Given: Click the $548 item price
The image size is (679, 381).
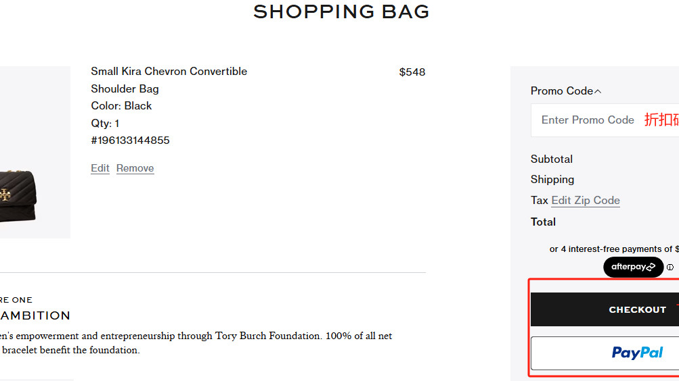Looking at the screenshot, I should tap(412, 72).
